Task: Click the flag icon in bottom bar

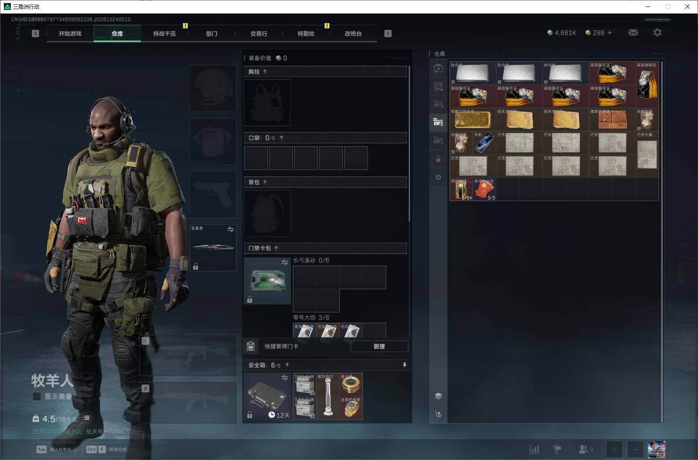Action: pyautogui.click(x=557, y=449)
